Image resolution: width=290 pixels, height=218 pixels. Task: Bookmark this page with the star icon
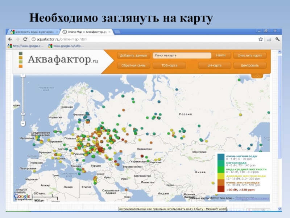click(x=260, y=39)
